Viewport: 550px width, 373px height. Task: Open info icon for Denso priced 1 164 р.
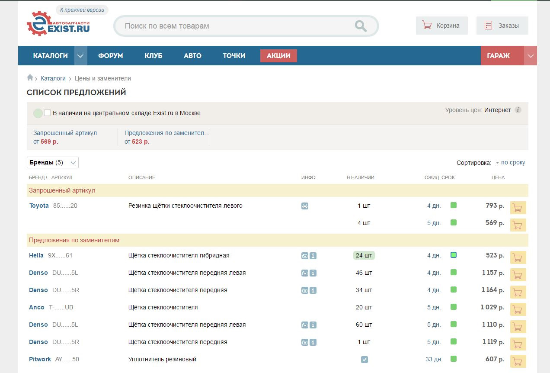[313, 290]
